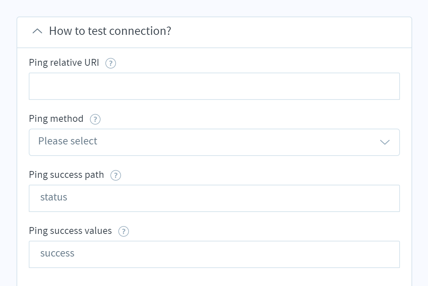
Task: Show help for Ping success values
Action: coord(124,231)
